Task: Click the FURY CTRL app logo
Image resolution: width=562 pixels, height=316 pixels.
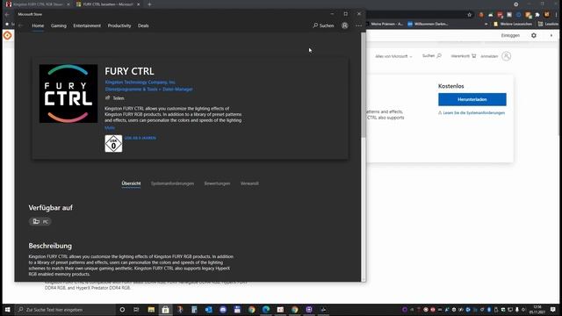Action: pos(68,94)
